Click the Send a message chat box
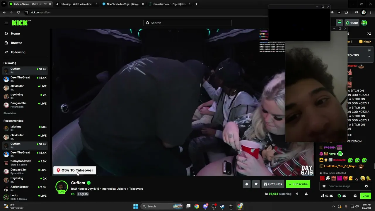 tap(345, 186)
